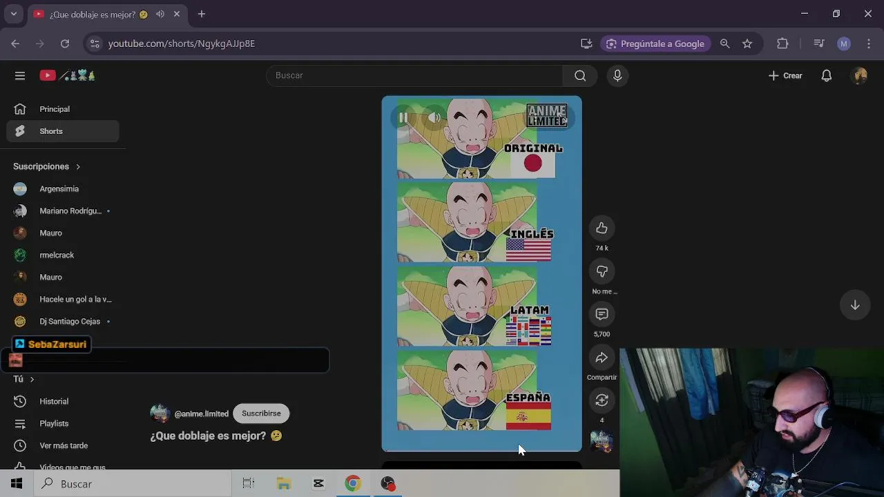Screen dimensions: 884x497
Task: Click the Crear button
Action: 785,75
